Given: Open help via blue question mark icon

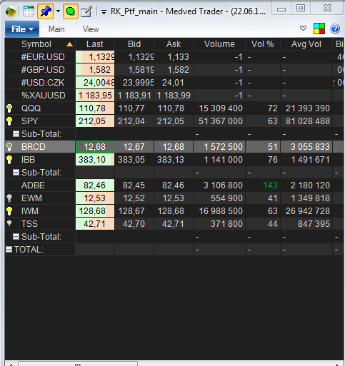Looking at the screenshot, I should tap(335, 29).
